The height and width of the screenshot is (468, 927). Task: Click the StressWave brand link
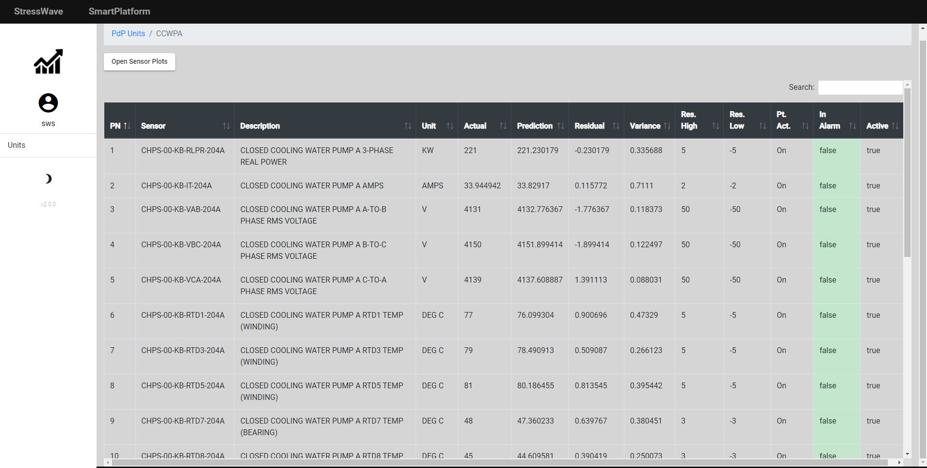[39, 11]
